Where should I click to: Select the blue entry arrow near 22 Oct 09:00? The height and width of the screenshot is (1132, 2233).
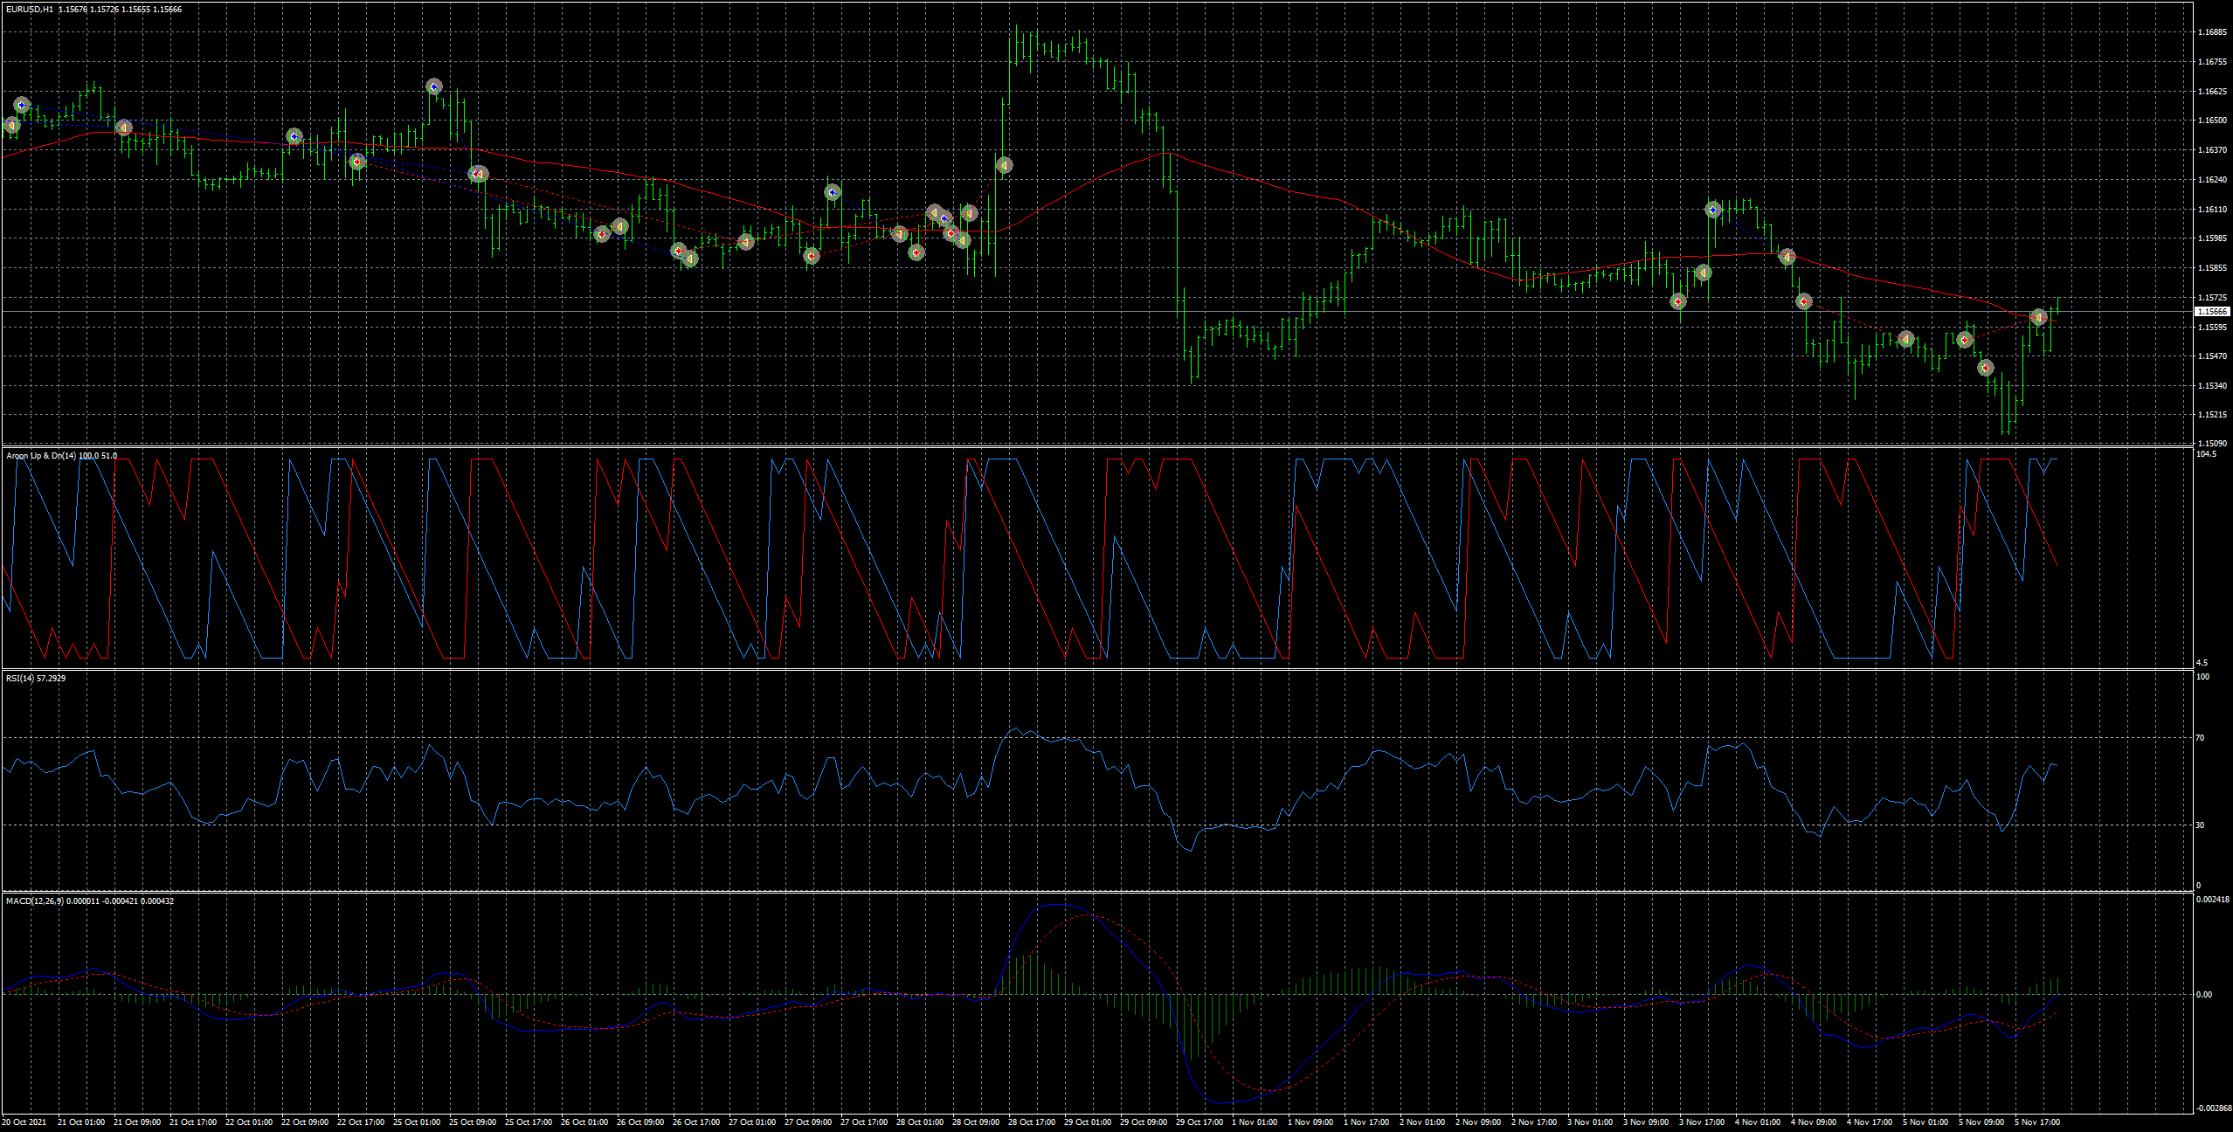(294, 136)
